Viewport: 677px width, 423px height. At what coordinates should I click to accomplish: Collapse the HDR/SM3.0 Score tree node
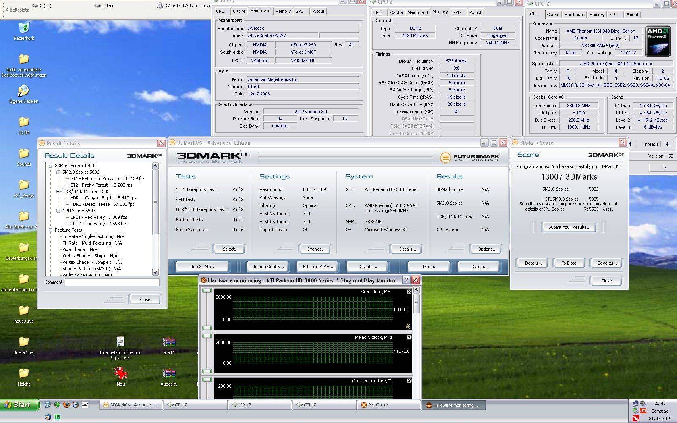(58, 191)
